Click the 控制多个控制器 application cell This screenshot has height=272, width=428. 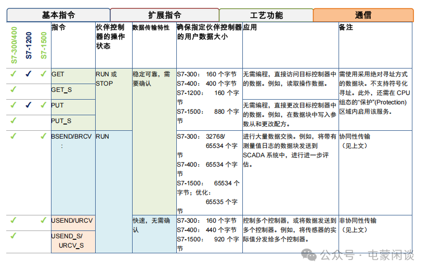pyautogui.click(x=290, y=234)
